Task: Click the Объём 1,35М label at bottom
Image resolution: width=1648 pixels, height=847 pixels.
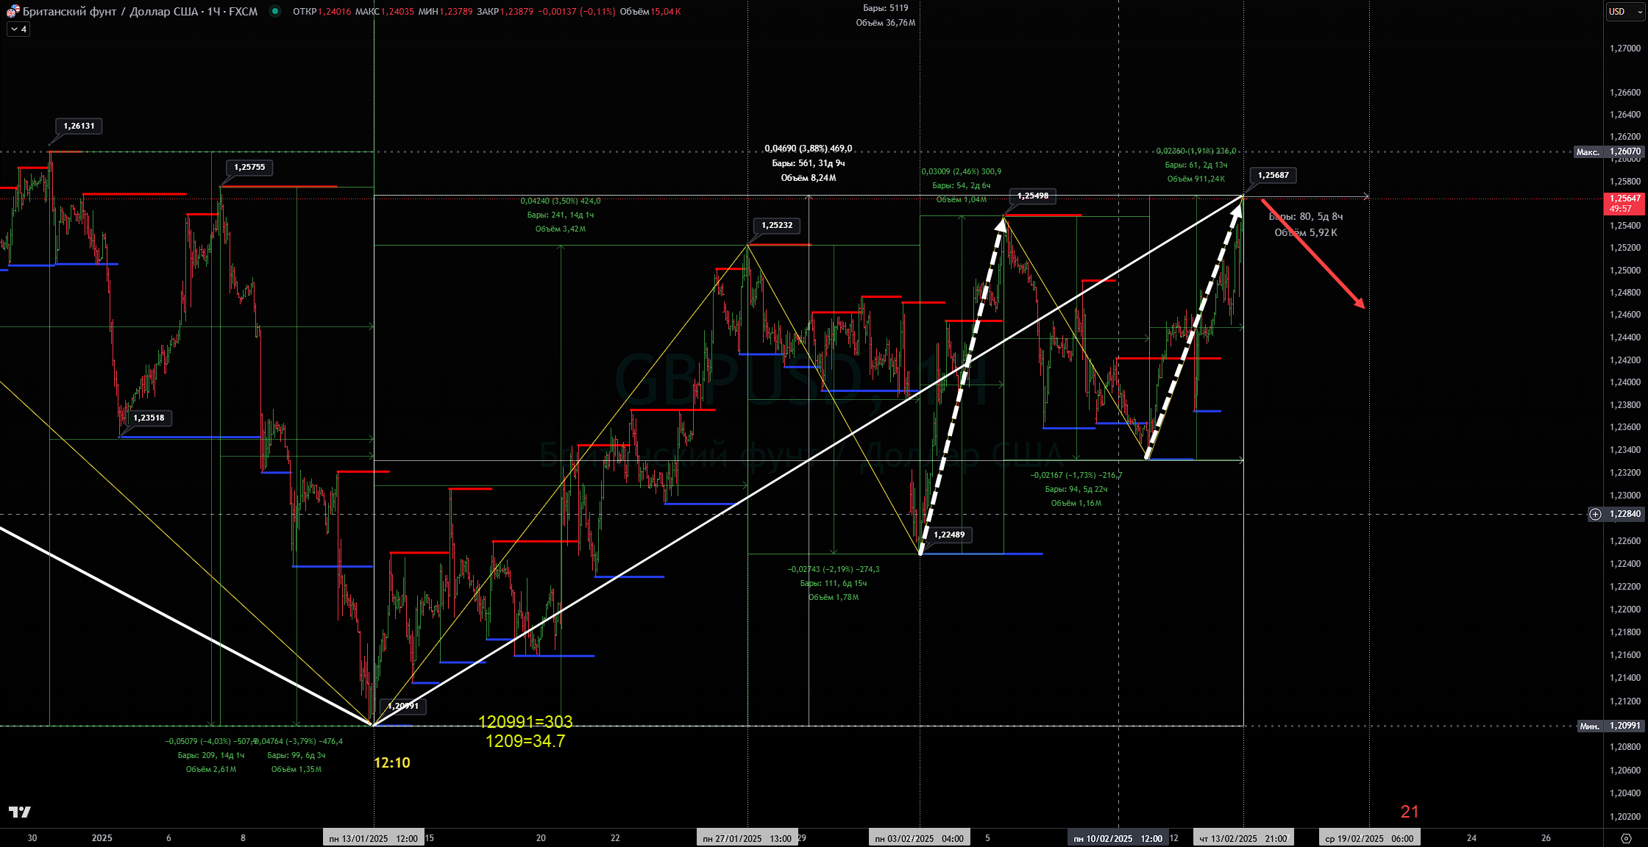Action: [296, 769]
